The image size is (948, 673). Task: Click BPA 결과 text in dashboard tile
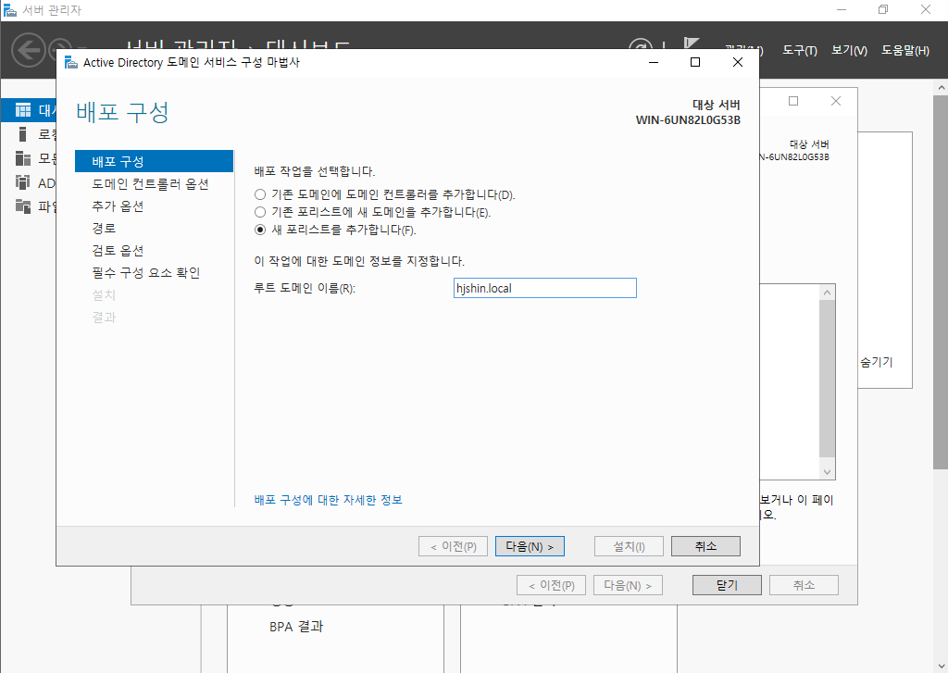click(296, 627)
